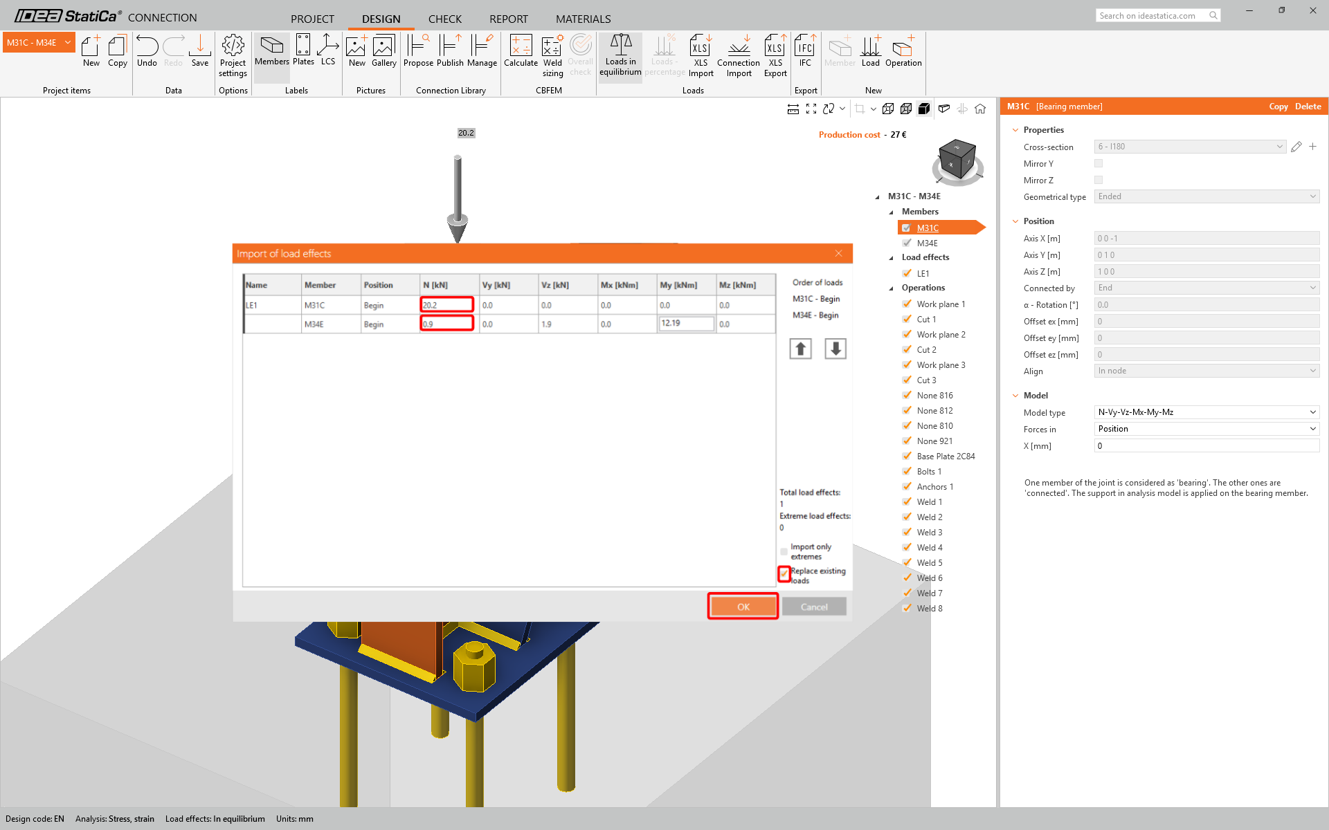The height and width of the screenshot is (830, 1329).
Task: Collapse the Operations tree node
Action: click(892, 288)
